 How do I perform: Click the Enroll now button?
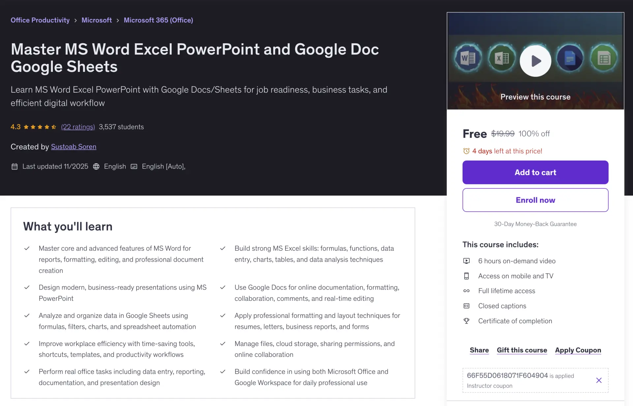(x=535, y=200)
